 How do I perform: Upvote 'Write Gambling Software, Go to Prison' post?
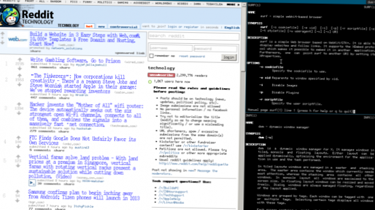tap(20, 59)
